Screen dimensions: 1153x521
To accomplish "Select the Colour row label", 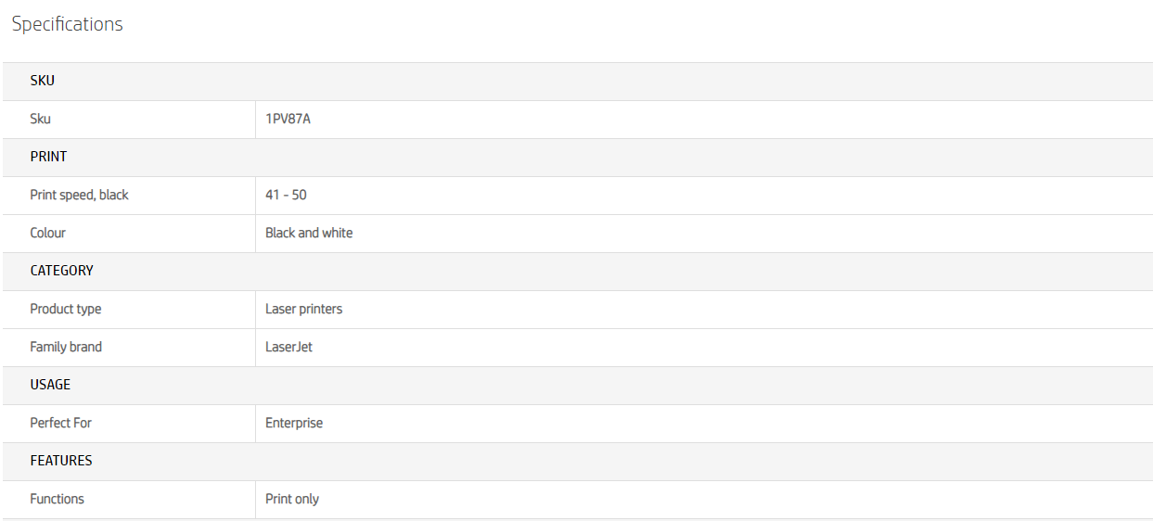I will coord(48,233).
